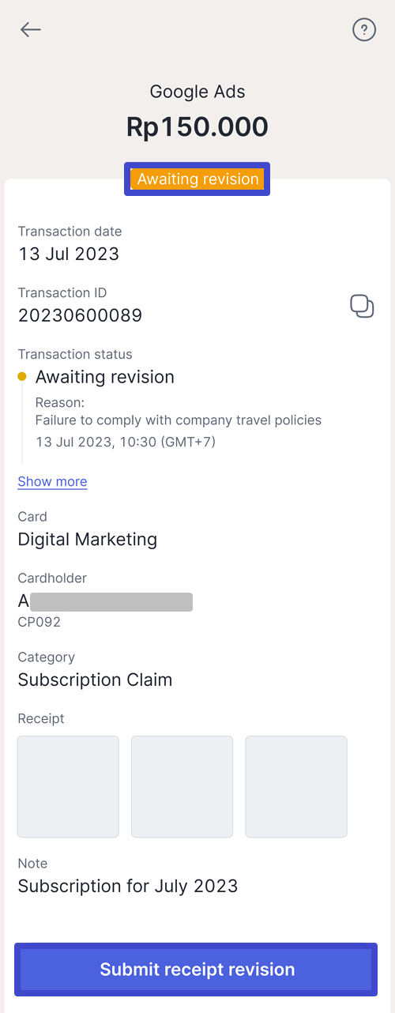
Task: Tap the Google Ads merchant title
Action: [197, 92]
